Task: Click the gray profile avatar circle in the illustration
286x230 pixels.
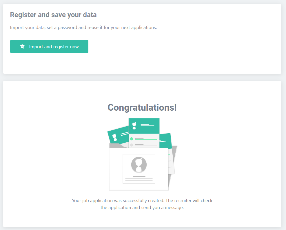Action: (x=139, y=165)
